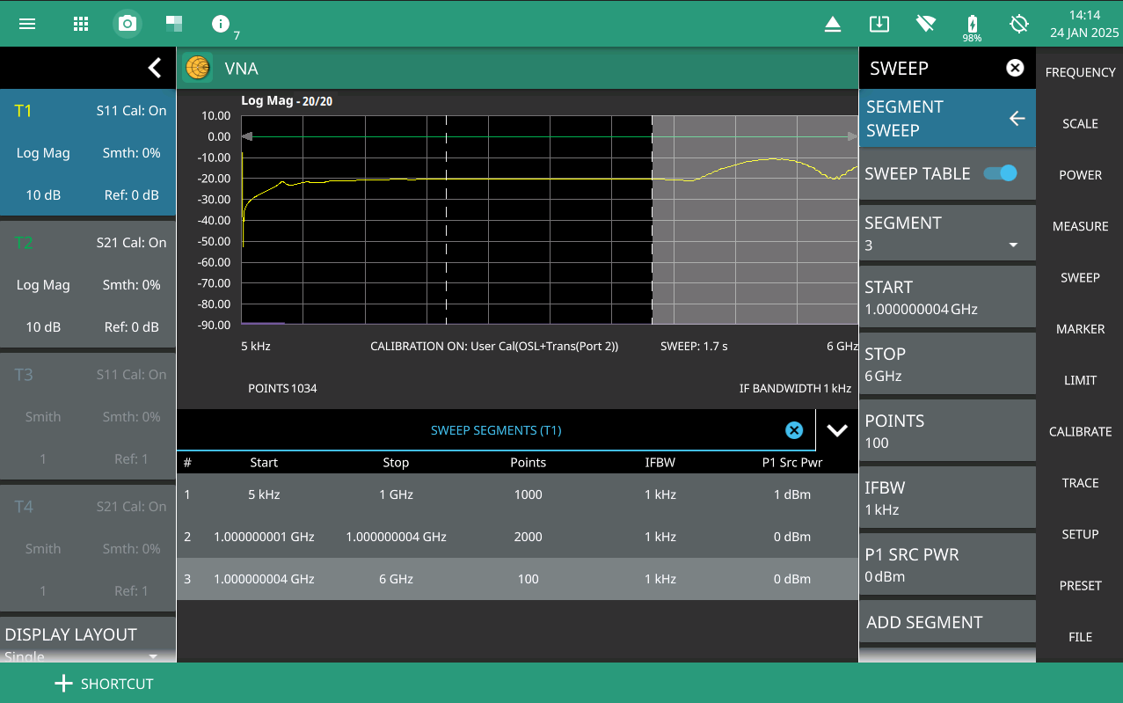Screen dimensions: 1123x703
Task: Open the apps grid icon
Action: point(80,24)
